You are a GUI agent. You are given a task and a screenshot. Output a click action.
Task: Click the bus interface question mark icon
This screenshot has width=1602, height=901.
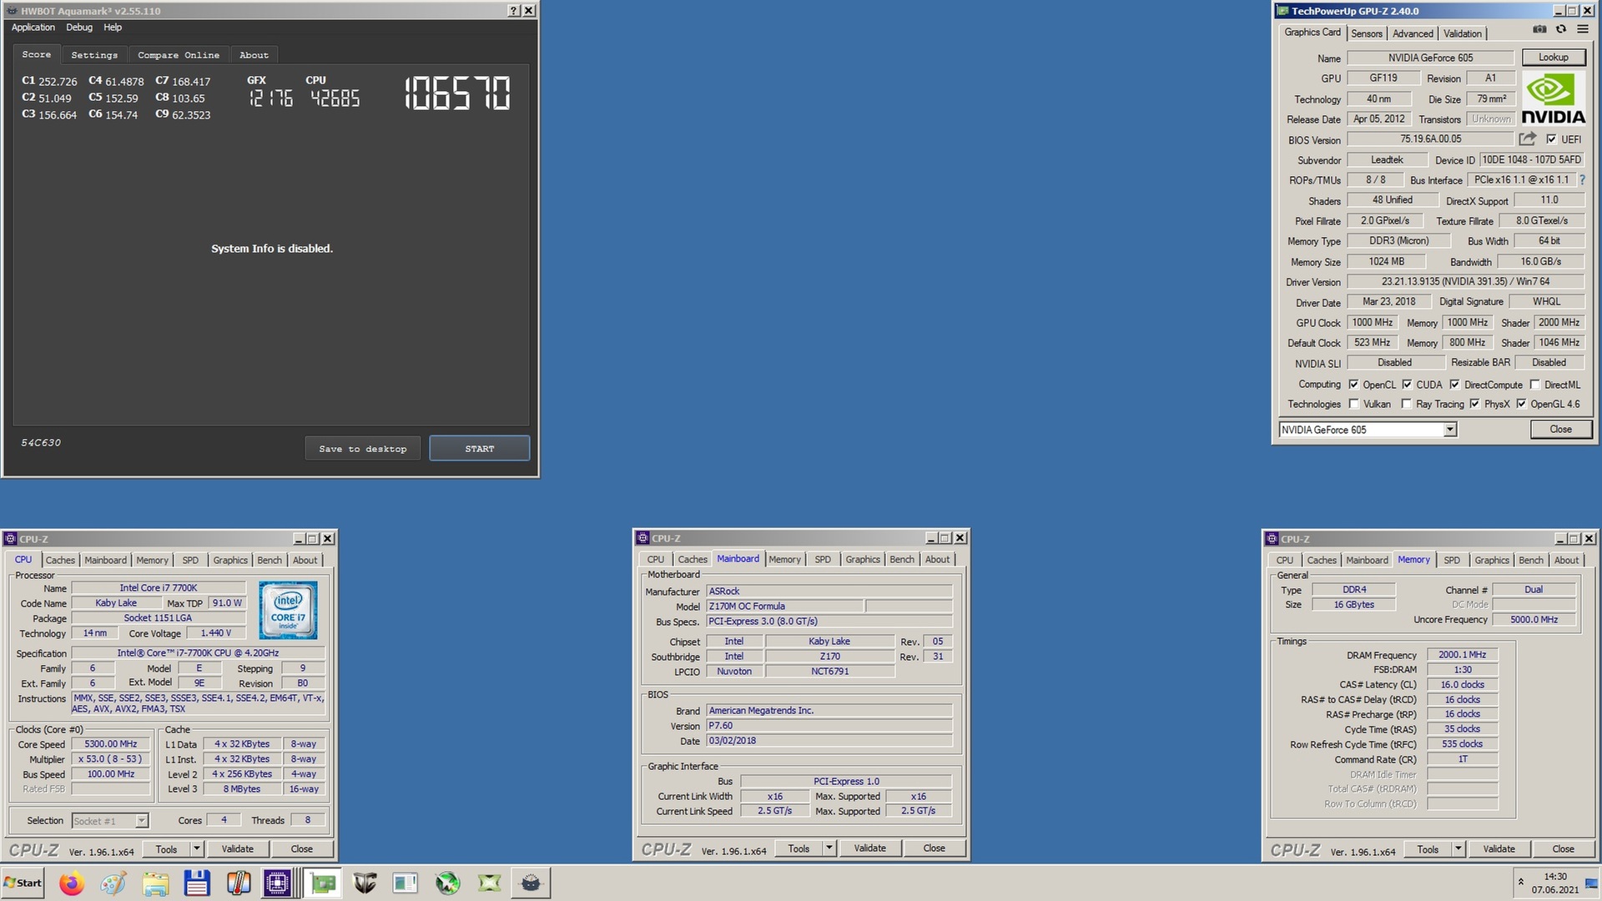click(x=1582, y=179)
